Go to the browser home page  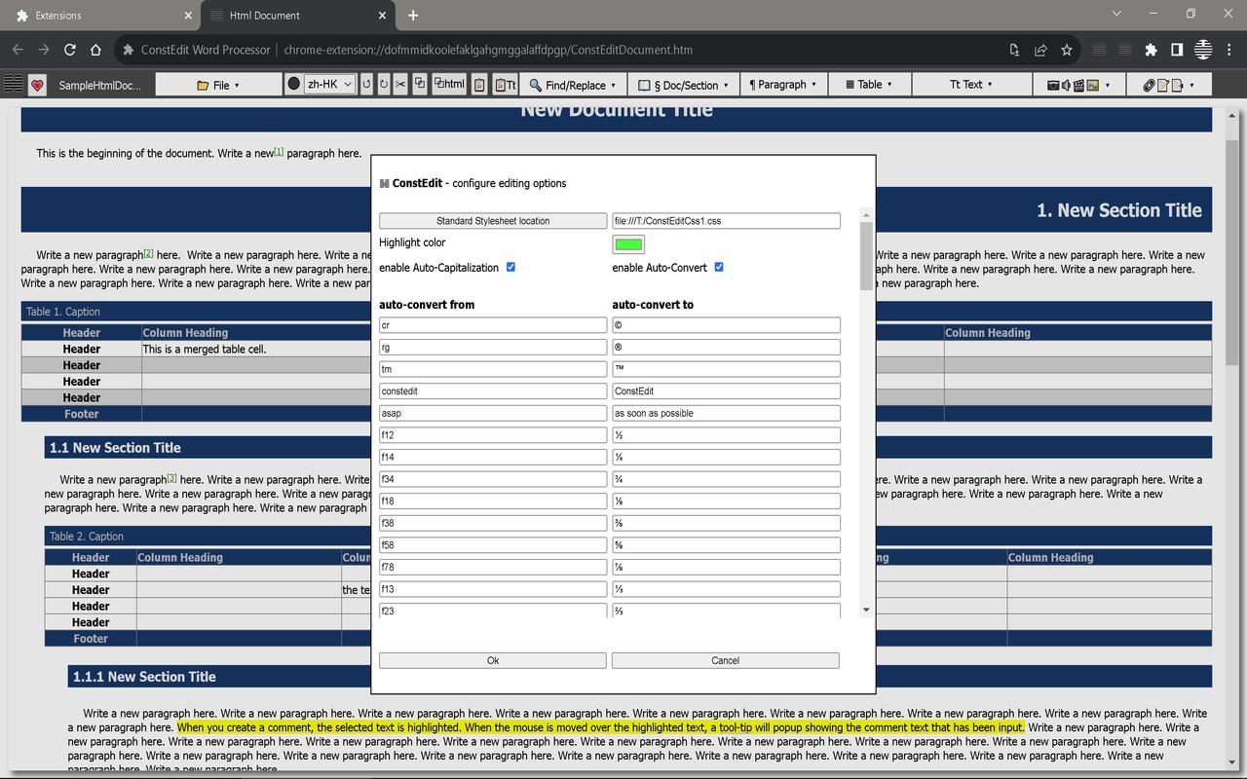click(95, 50)
